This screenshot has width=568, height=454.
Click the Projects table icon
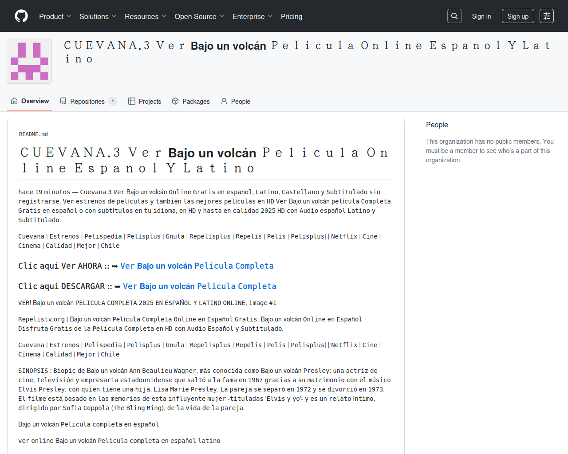132,101
